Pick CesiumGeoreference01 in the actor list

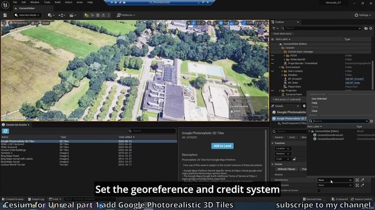pyautogui.click(x=330, y=139)
